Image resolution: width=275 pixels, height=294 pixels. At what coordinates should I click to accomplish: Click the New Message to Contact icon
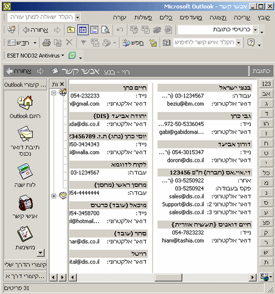click(95, 43)
